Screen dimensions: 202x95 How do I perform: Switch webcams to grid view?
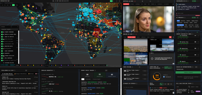pos(170,37)
